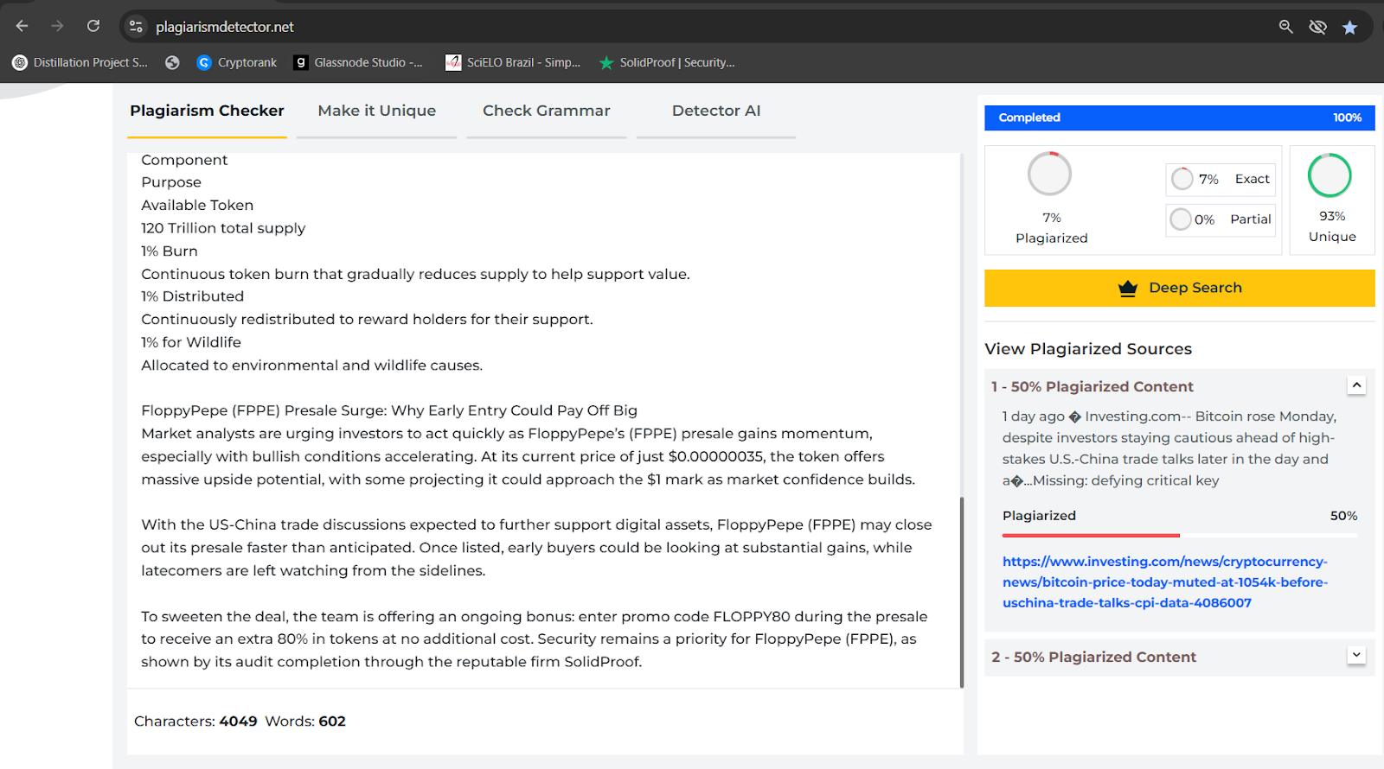Viewport: 1384px width, 769px height.
Task: Open the Distillation Project bookmark
Action: [x=80, y=62]
